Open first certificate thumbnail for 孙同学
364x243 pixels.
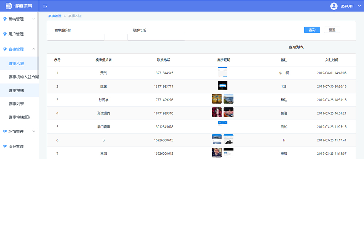click(217, 99)
